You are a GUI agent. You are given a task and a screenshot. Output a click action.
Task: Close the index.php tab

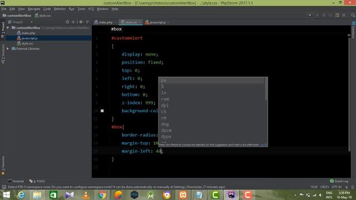click(x=115, y=22)
